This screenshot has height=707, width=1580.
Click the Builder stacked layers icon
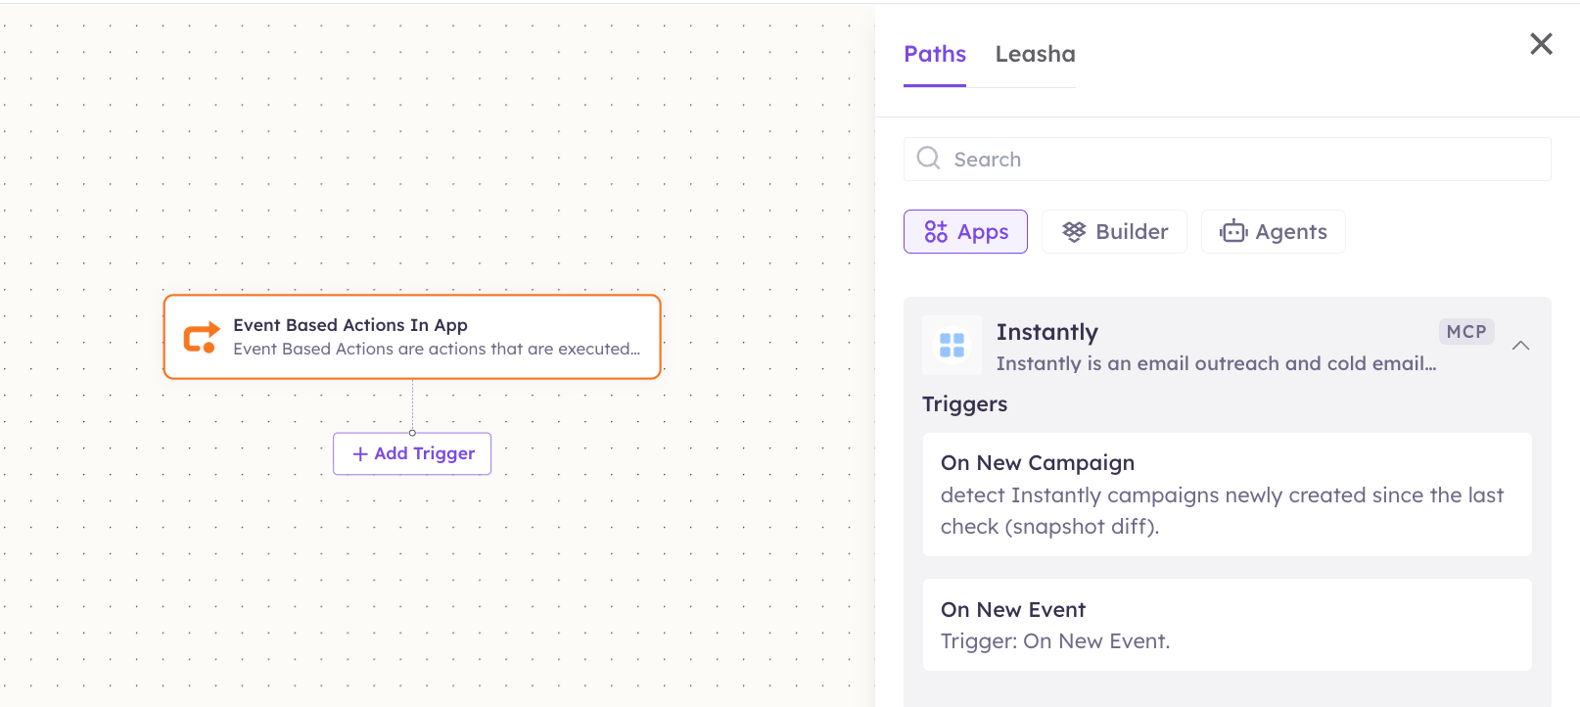[x=1074, y=232]
